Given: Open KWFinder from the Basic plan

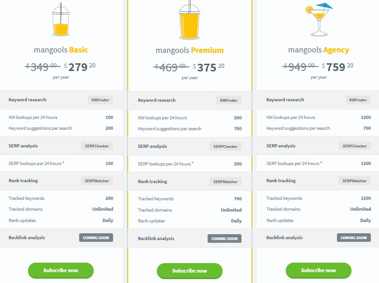Looking at the screenshot, I should [100, 100].
